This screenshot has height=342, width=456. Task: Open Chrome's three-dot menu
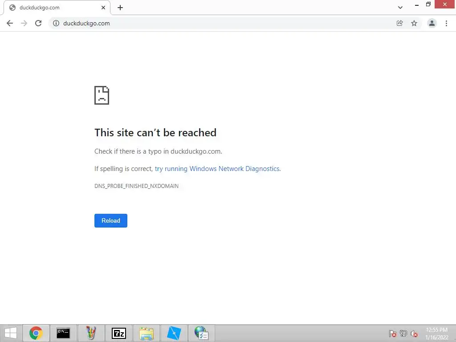pos(446,23)
